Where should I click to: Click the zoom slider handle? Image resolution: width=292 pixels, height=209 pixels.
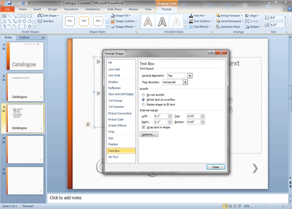pos(266,206)
